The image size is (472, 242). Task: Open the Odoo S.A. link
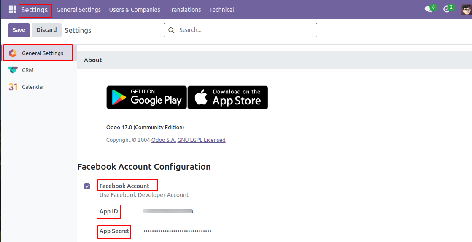coord(164,140)
